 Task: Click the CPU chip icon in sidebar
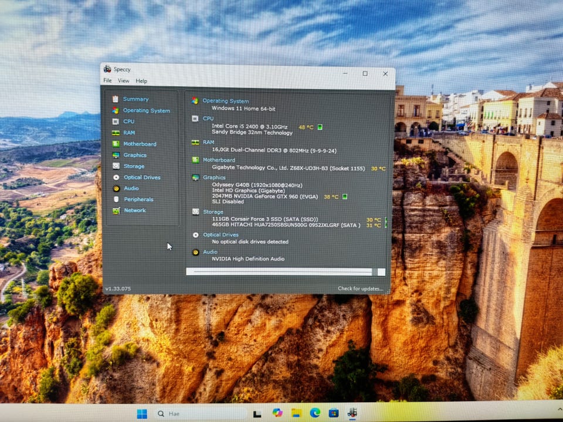click(116, 122)
